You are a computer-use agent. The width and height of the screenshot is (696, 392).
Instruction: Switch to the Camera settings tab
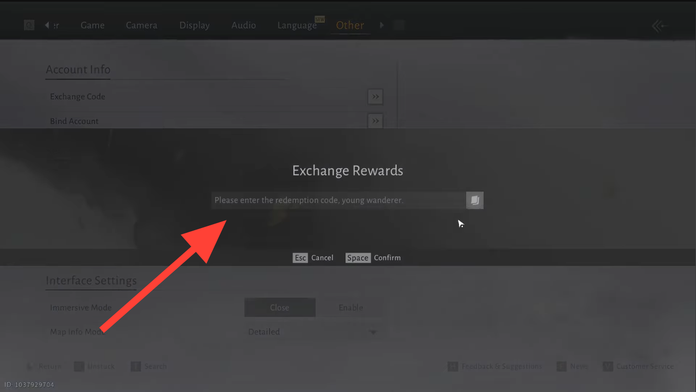pyautogui.click(x=141, y=26)
